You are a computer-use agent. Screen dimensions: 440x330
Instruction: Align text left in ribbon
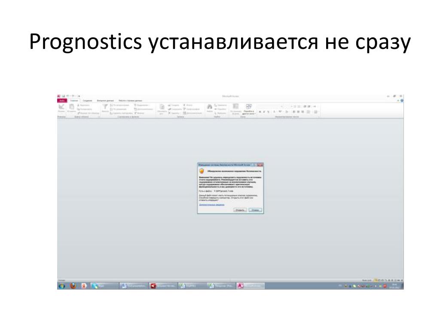click(294, 112)
